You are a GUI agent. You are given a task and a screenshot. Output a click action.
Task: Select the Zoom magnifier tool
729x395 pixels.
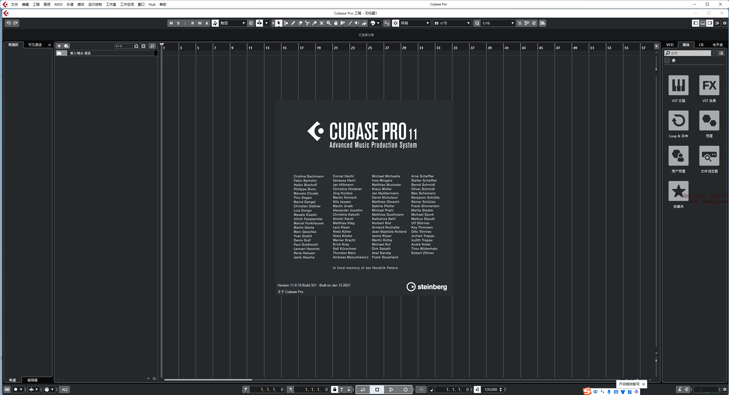coord(328,23)
